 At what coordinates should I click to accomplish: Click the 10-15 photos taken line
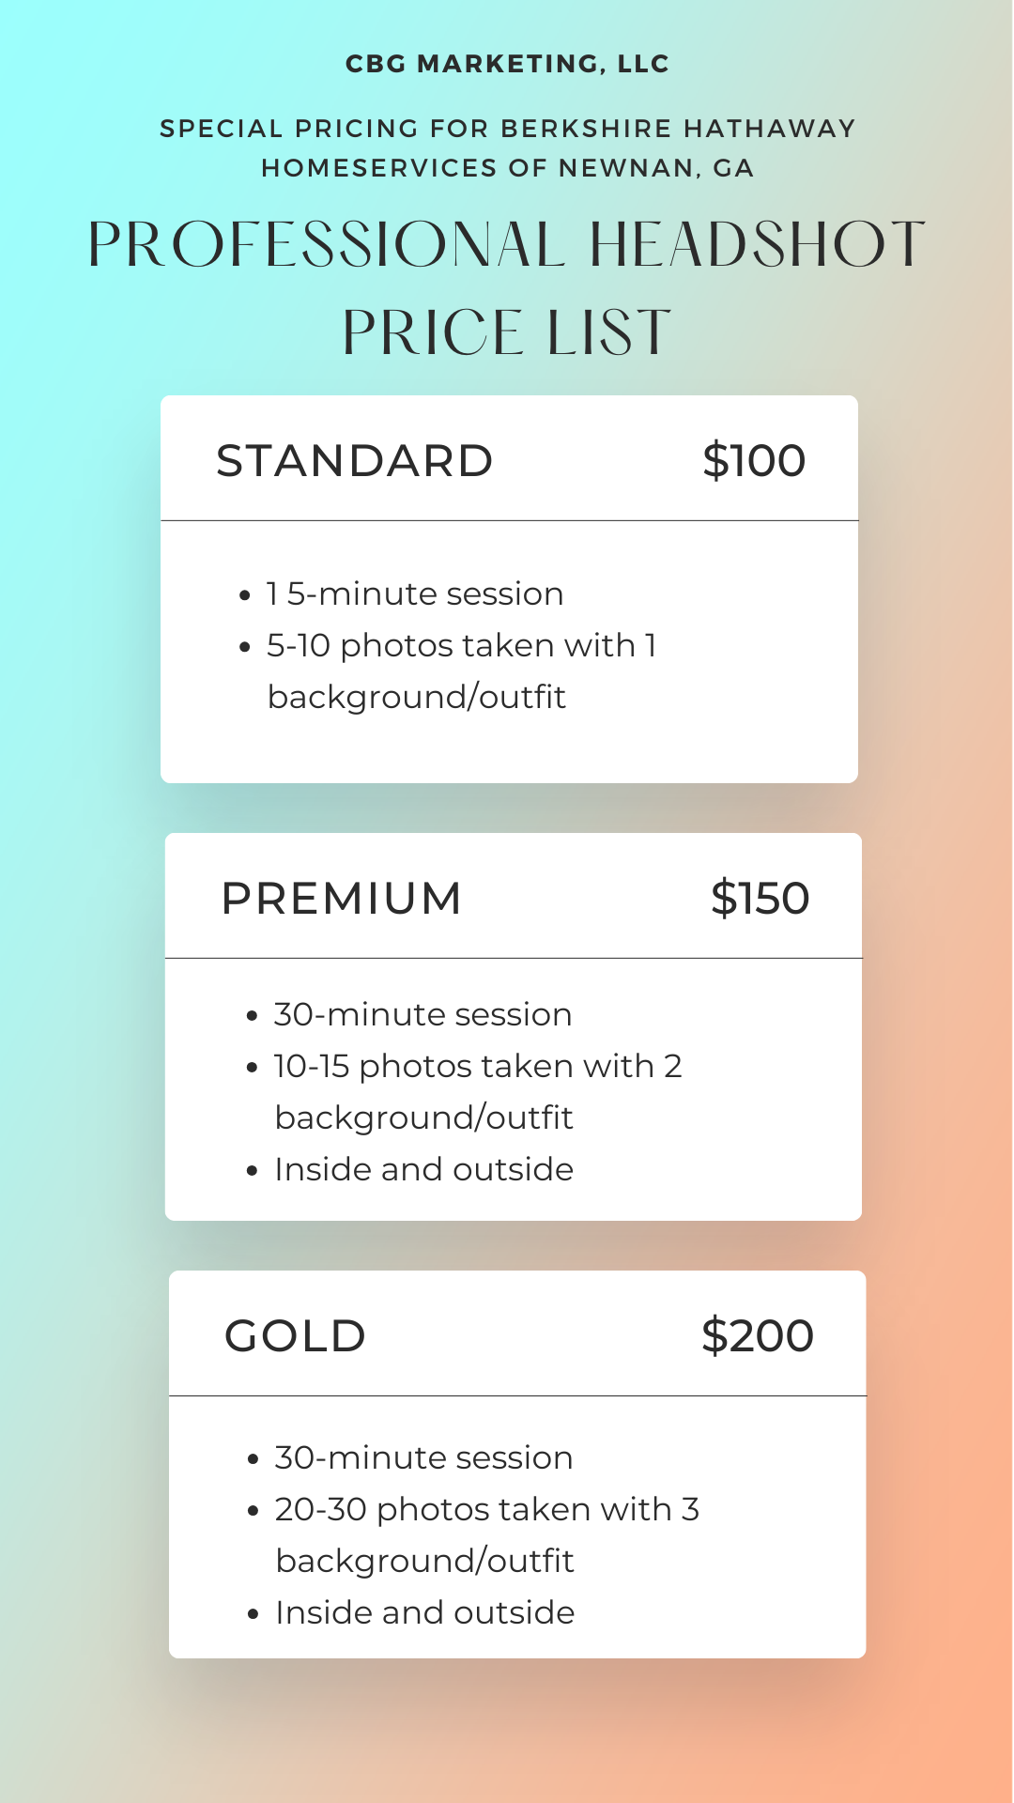(477, 1067)
